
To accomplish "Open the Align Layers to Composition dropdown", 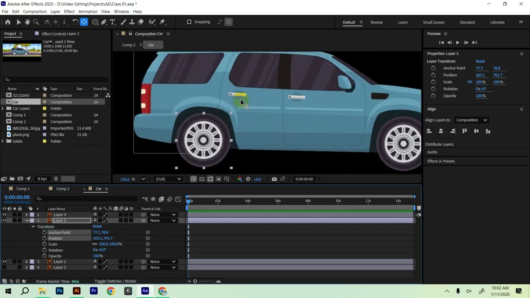I will pyautogui.click(x=472, y=120).
